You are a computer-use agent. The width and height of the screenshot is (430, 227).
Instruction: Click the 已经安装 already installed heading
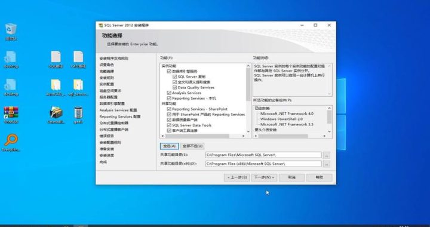pos(262,108)
